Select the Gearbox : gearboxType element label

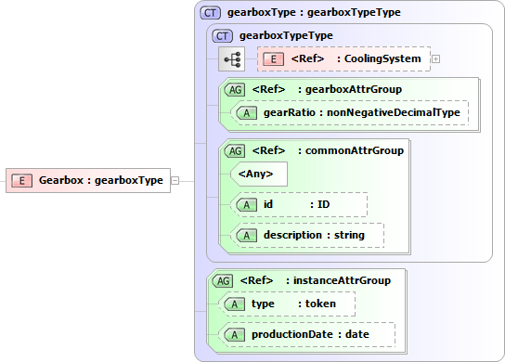[101, 180]
